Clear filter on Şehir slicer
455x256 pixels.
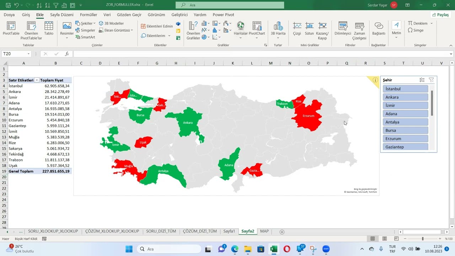point(431,80)
